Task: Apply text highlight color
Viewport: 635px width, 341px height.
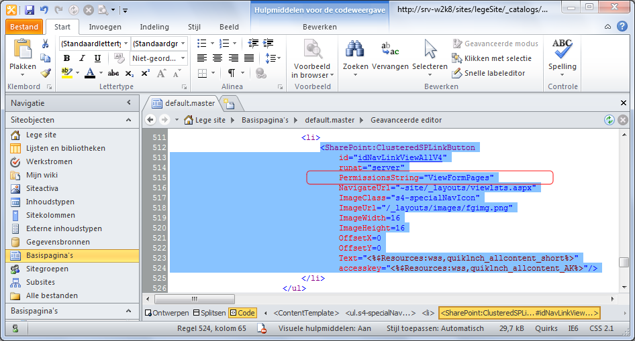Action: tap(66, 73)
